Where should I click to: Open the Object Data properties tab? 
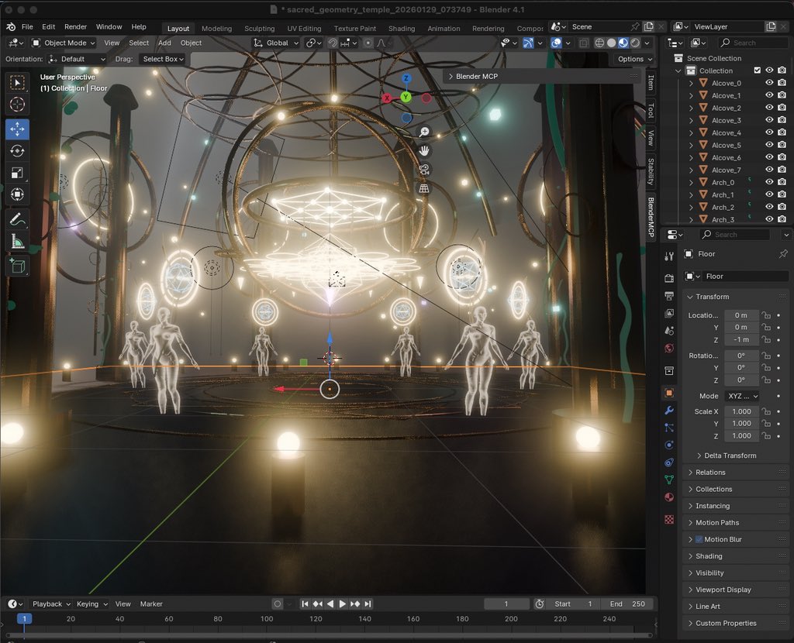[669, 480]
